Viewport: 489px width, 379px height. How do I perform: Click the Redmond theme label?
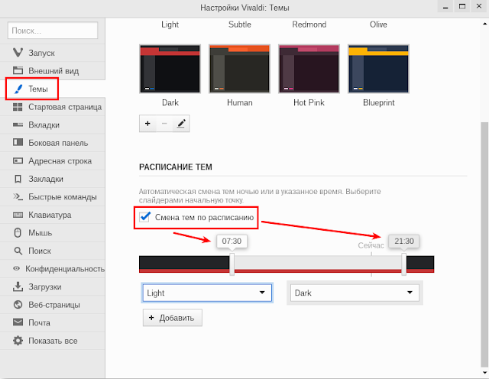(x=309, y=24)
